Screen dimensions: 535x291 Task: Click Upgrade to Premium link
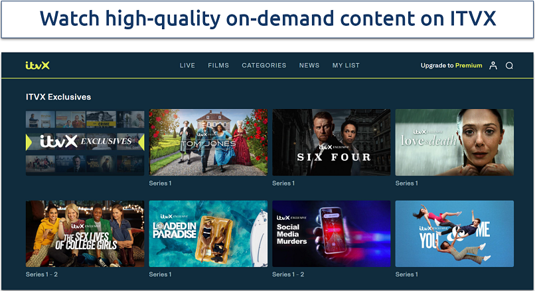[451, 66]
